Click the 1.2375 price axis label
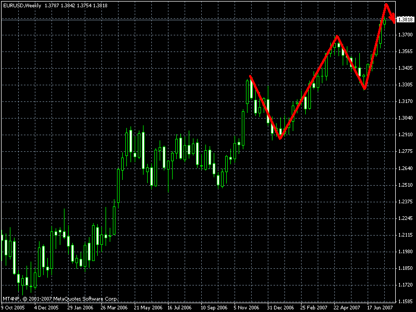Image resolution: width=416 pixels, height=312 pixels. 406,202
